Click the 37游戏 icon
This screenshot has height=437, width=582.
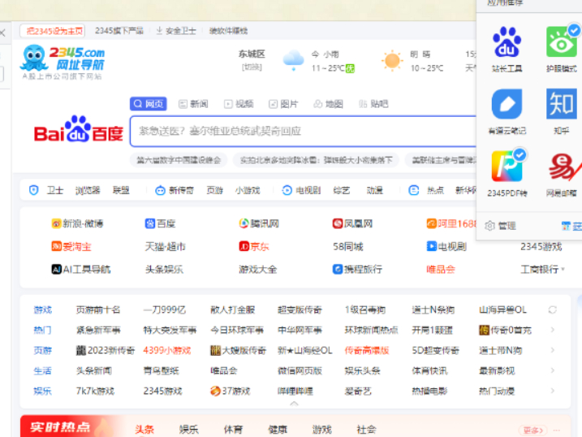[215, 391]
